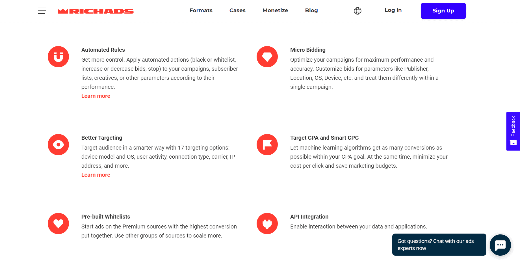Click the RichAds logo

[x=96, y=11]
